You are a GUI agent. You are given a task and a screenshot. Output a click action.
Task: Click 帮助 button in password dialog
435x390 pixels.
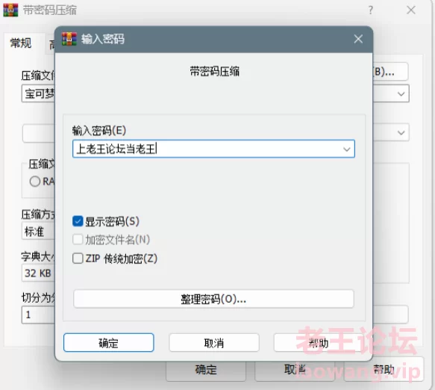pyautogui.click(x=319, y=343)
